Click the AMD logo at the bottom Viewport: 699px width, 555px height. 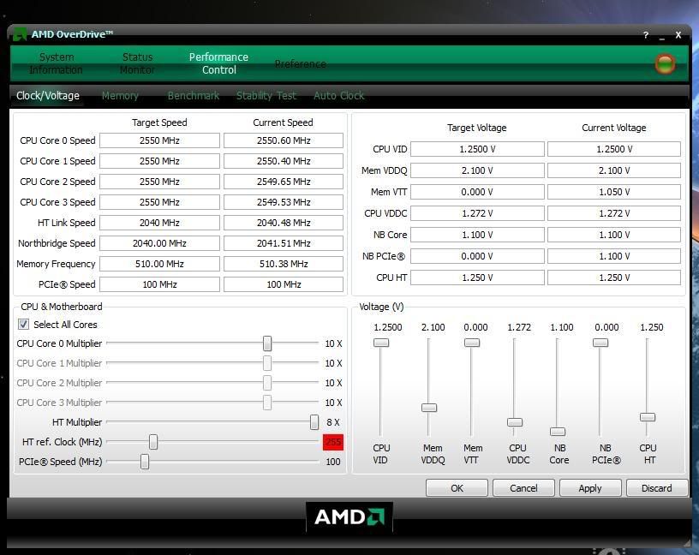click(349, 516)
